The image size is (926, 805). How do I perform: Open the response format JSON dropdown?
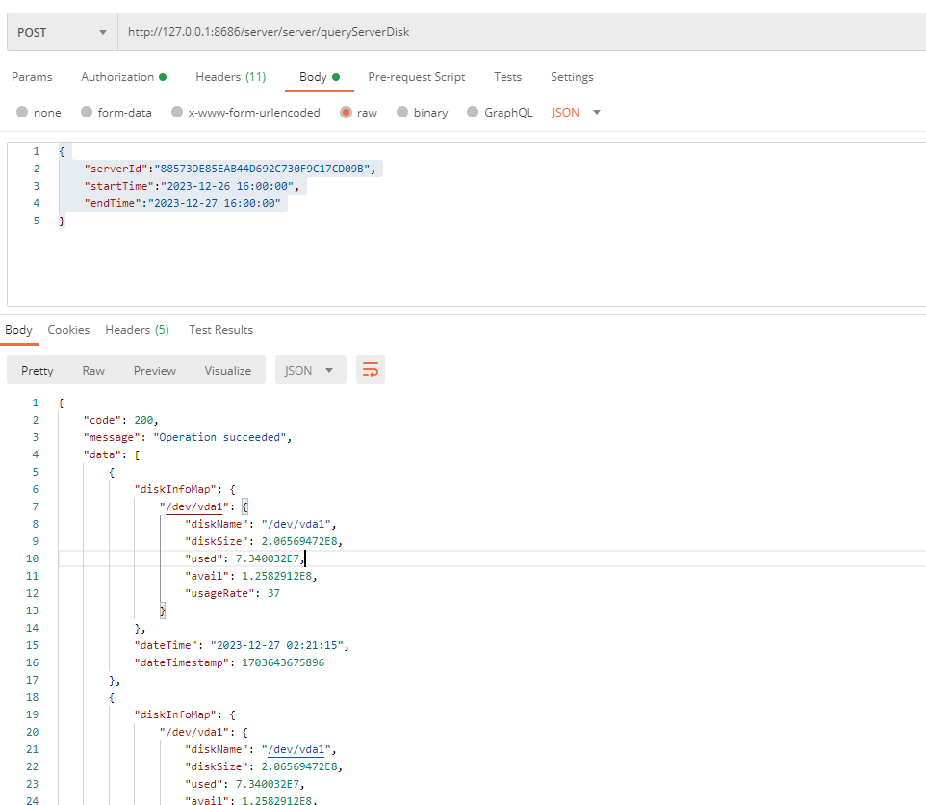[x=309, y=370]
